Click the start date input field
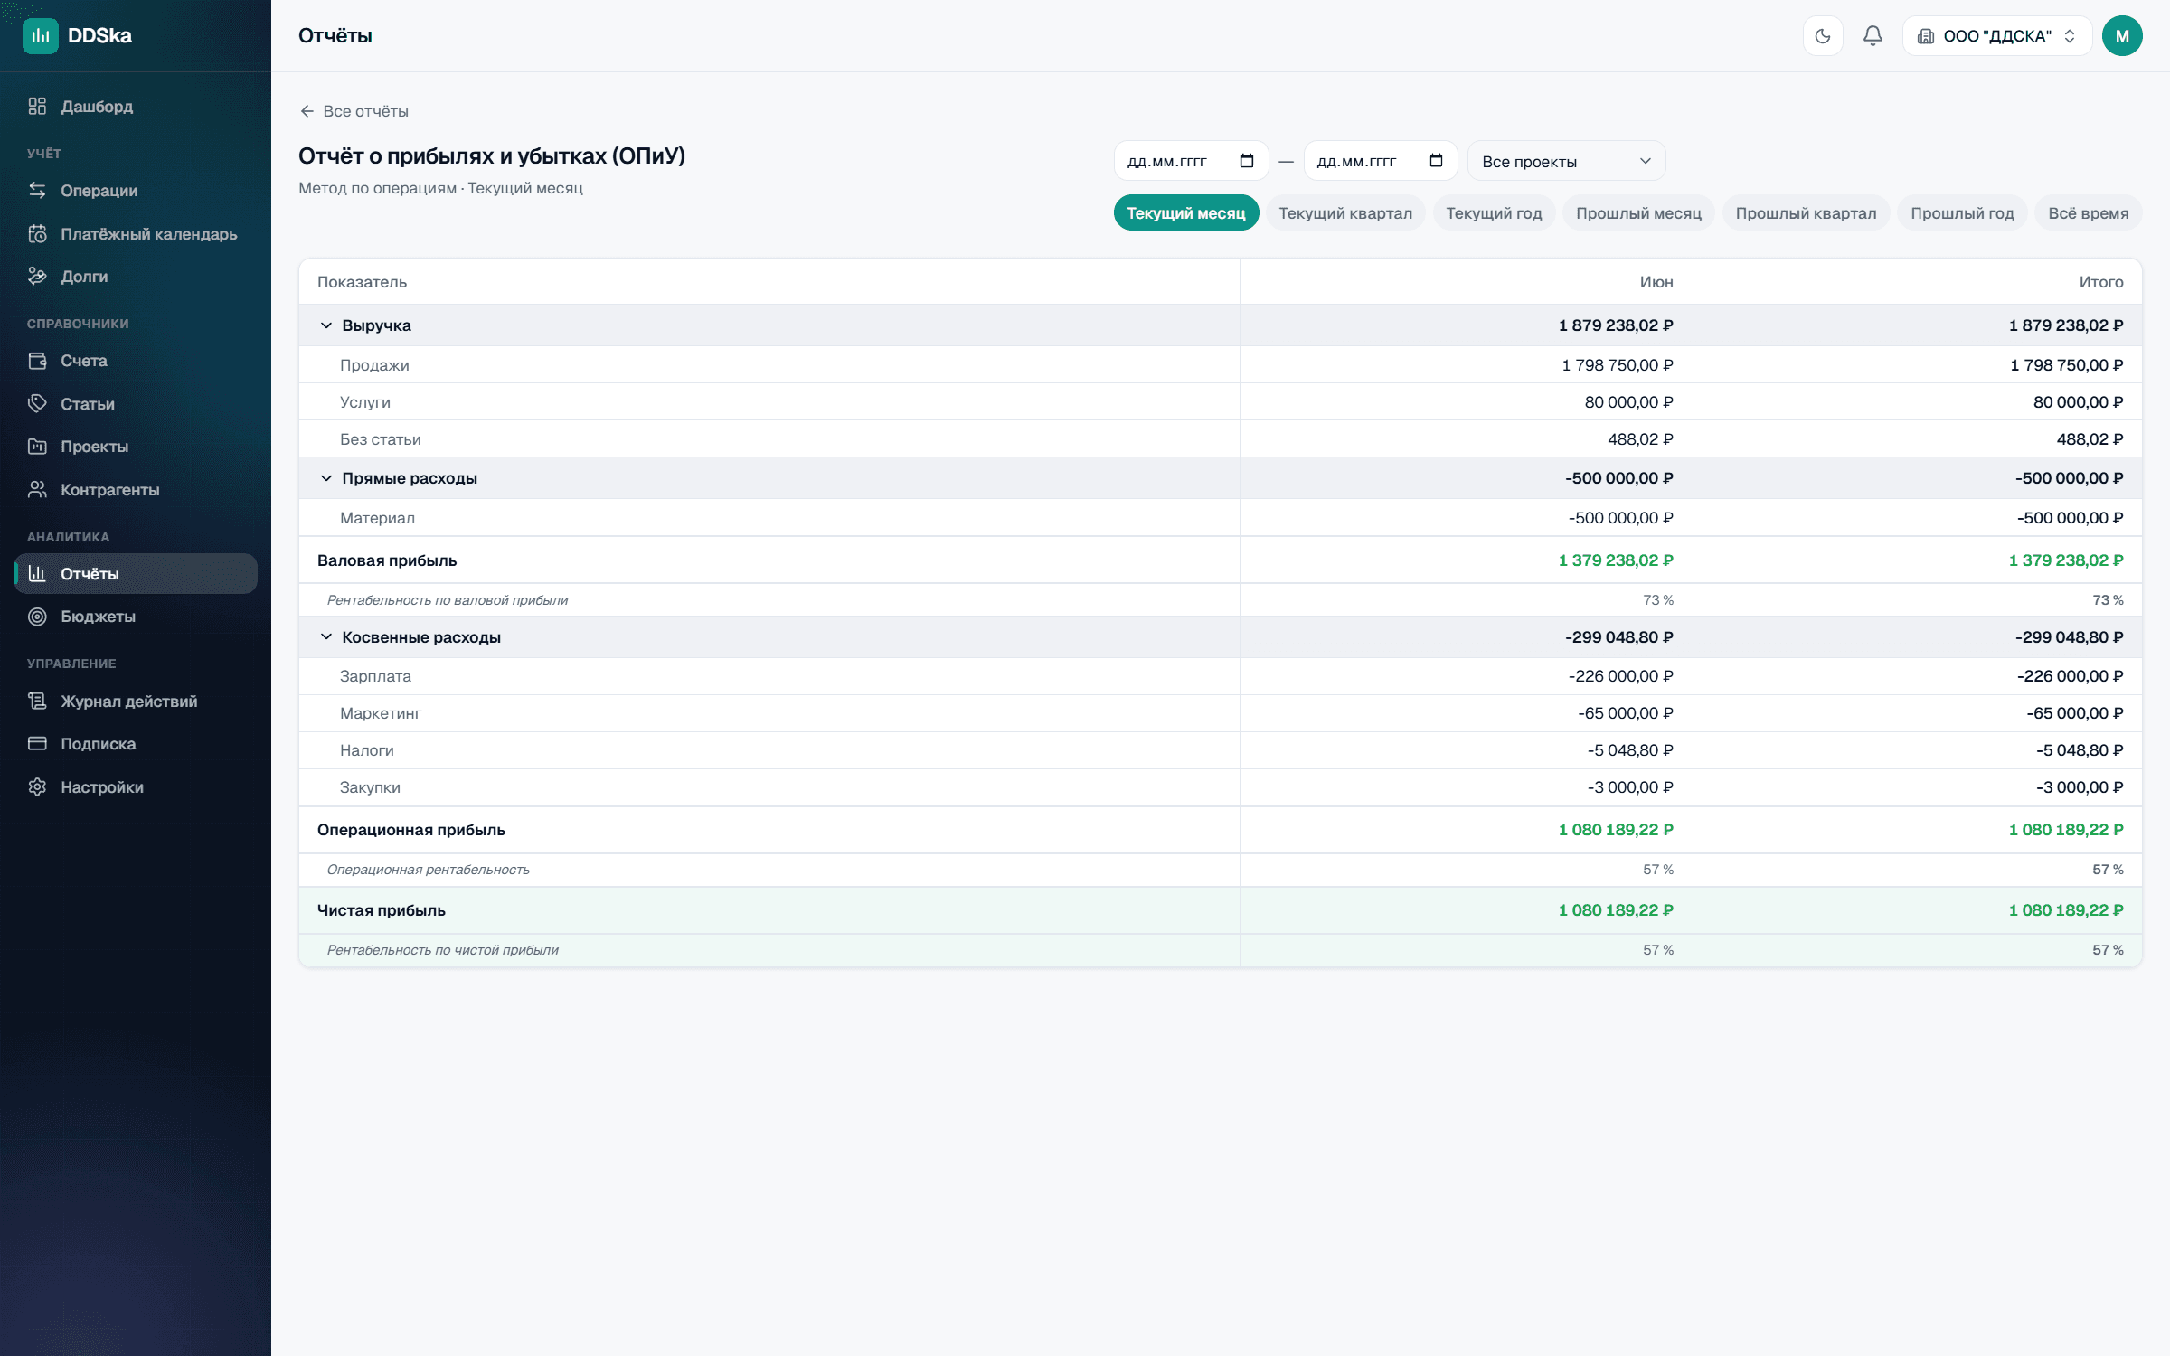 point(1191,161)
